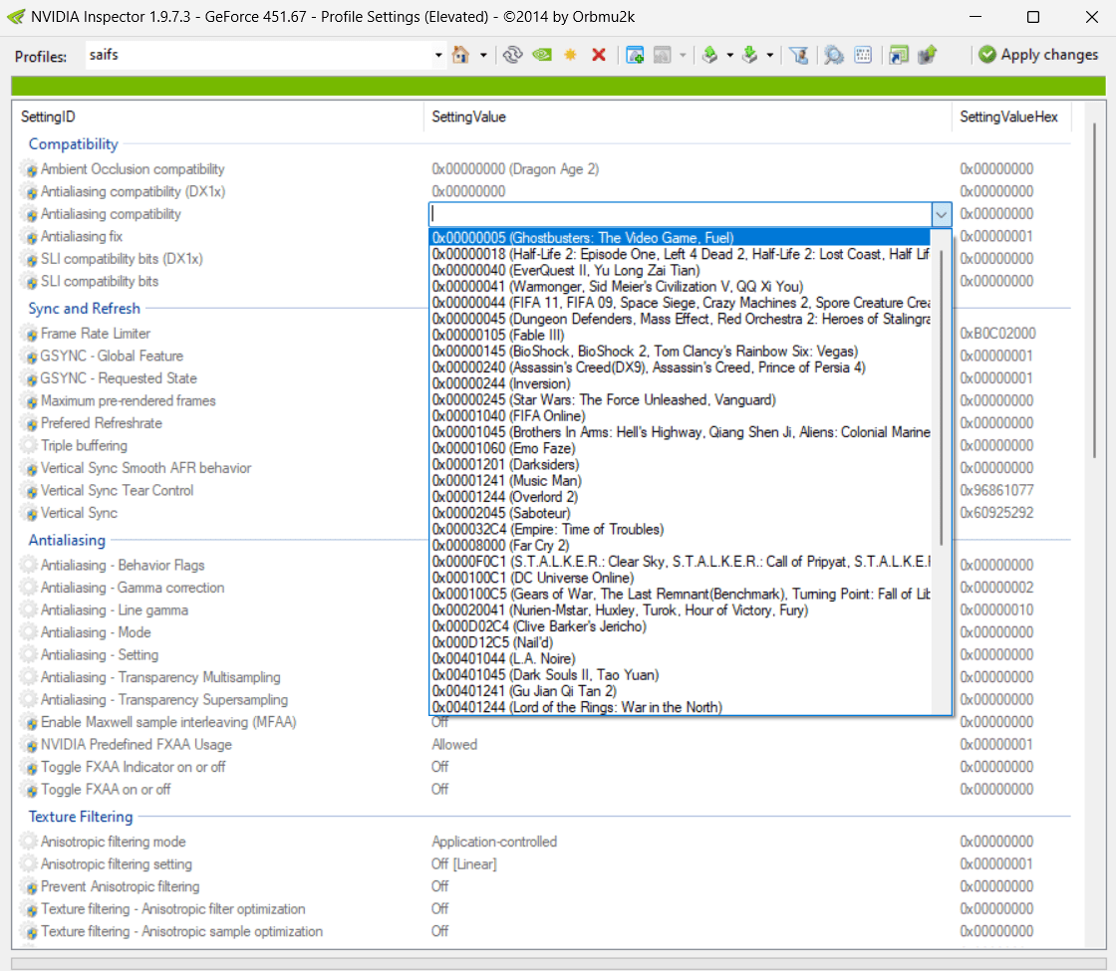Collapse the Antialiasing compatibility value dropdown
This screenshot has width=1116, height=971.
point(940,214)
